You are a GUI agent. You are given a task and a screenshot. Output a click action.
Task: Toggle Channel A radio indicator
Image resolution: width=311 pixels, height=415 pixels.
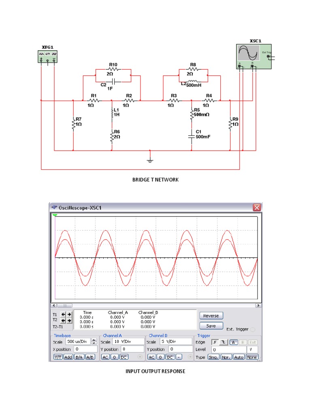click(x=140, y=357)
